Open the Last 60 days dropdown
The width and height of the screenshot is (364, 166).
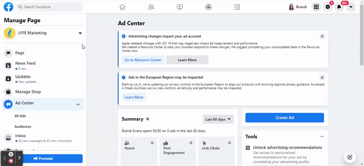coord(218,119)
